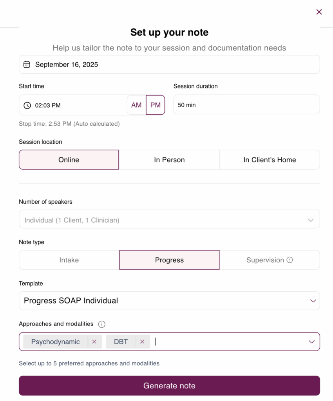Image resolution: width=333 pixels, height=401 pixels.
Task: Choose In Client's Home location
Action: (x=270, y=160)
